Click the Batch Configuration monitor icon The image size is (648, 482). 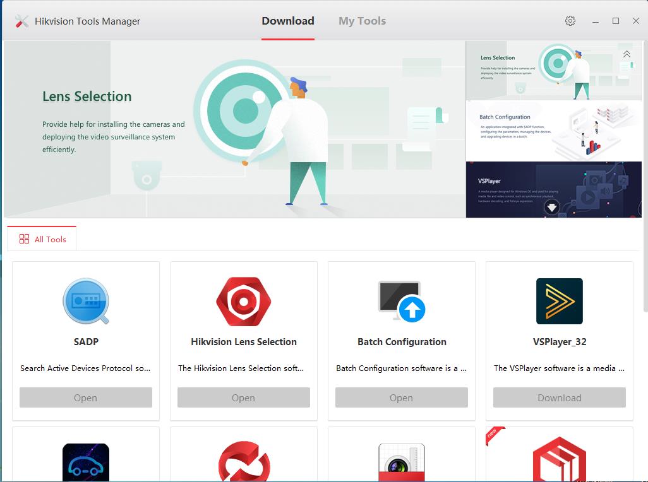point(402,302)
